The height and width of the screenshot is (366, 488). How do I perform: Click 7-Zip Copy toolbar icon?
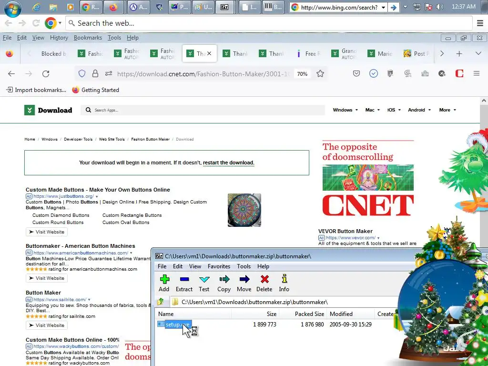[224, 283]
